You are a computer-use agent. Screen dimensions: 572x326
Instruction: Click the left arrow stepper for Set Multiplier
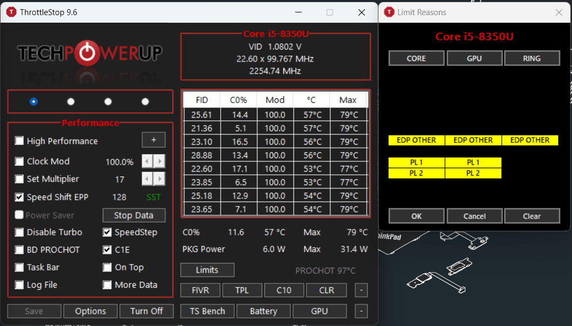tap(147, 179)
